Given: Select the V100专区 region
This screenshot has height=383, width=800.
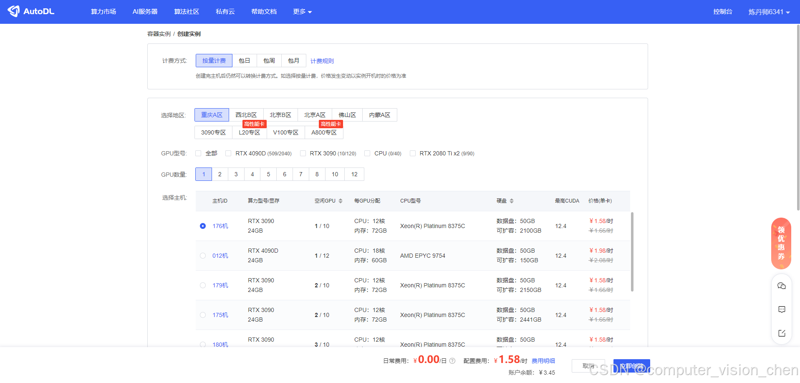Looking at the screenshot, I should (286, 132).
